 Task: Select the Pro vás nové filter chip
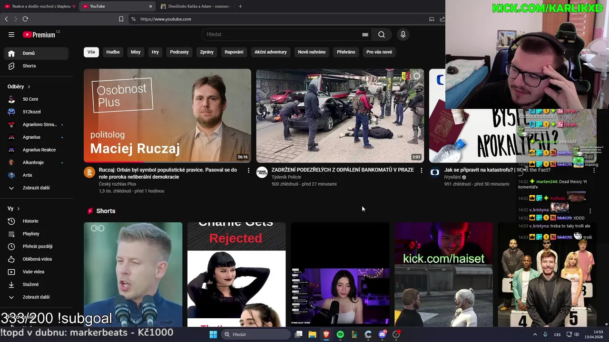(x=379, y=52)
